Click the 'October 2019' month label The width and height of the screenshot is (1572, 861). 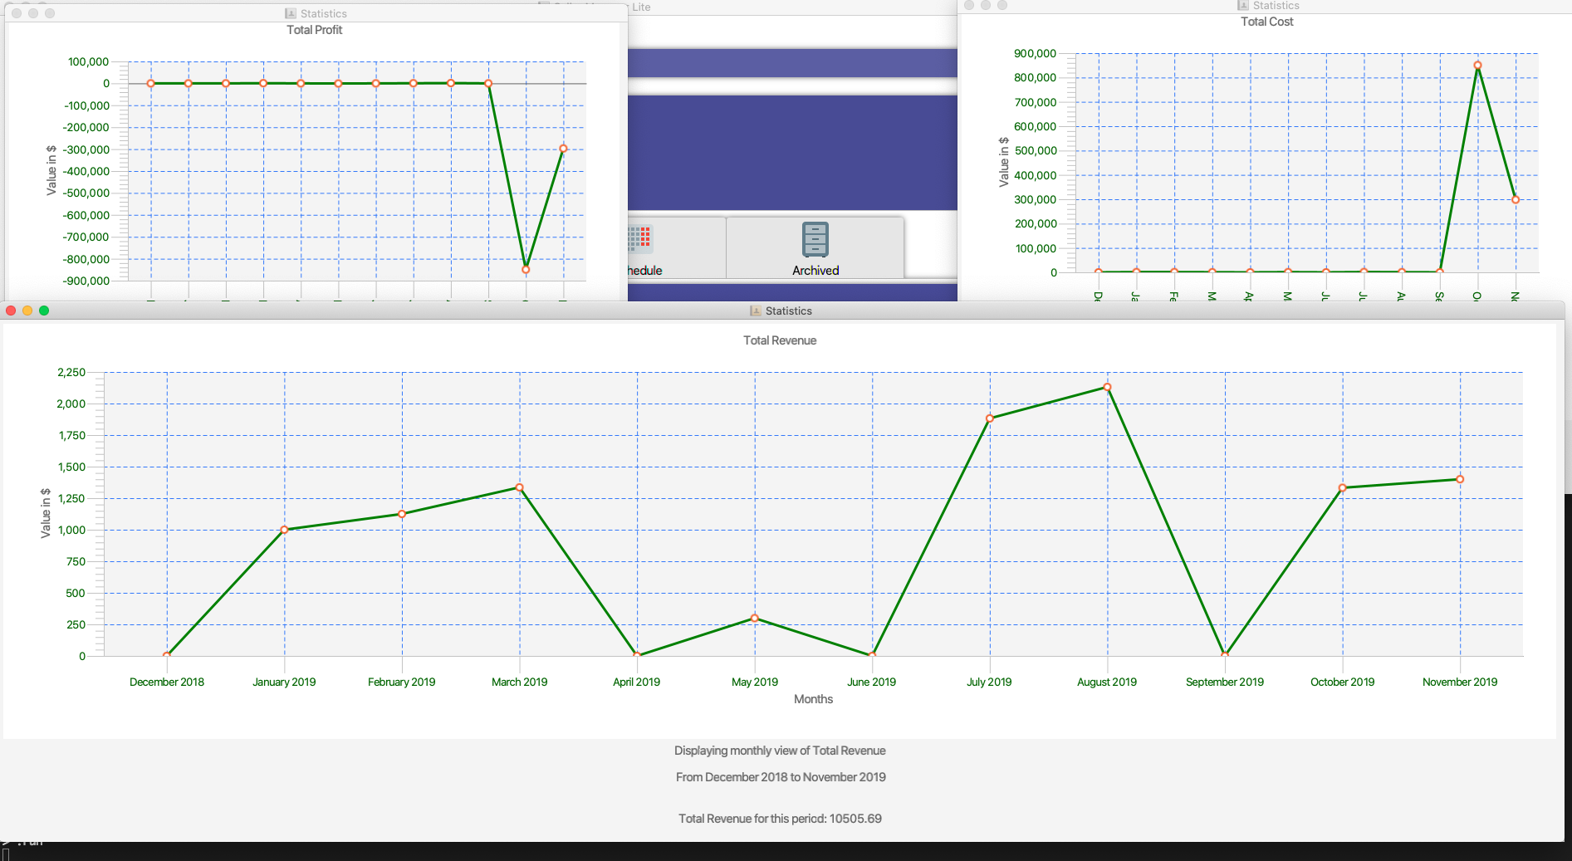[x=1343, y=682]
